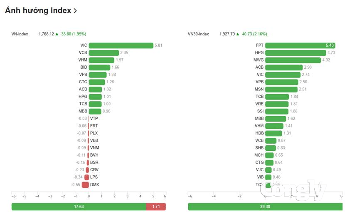This screenshot has height=212, width=345.
Task: Select the red DMX bar
Action: coord(85,185)
